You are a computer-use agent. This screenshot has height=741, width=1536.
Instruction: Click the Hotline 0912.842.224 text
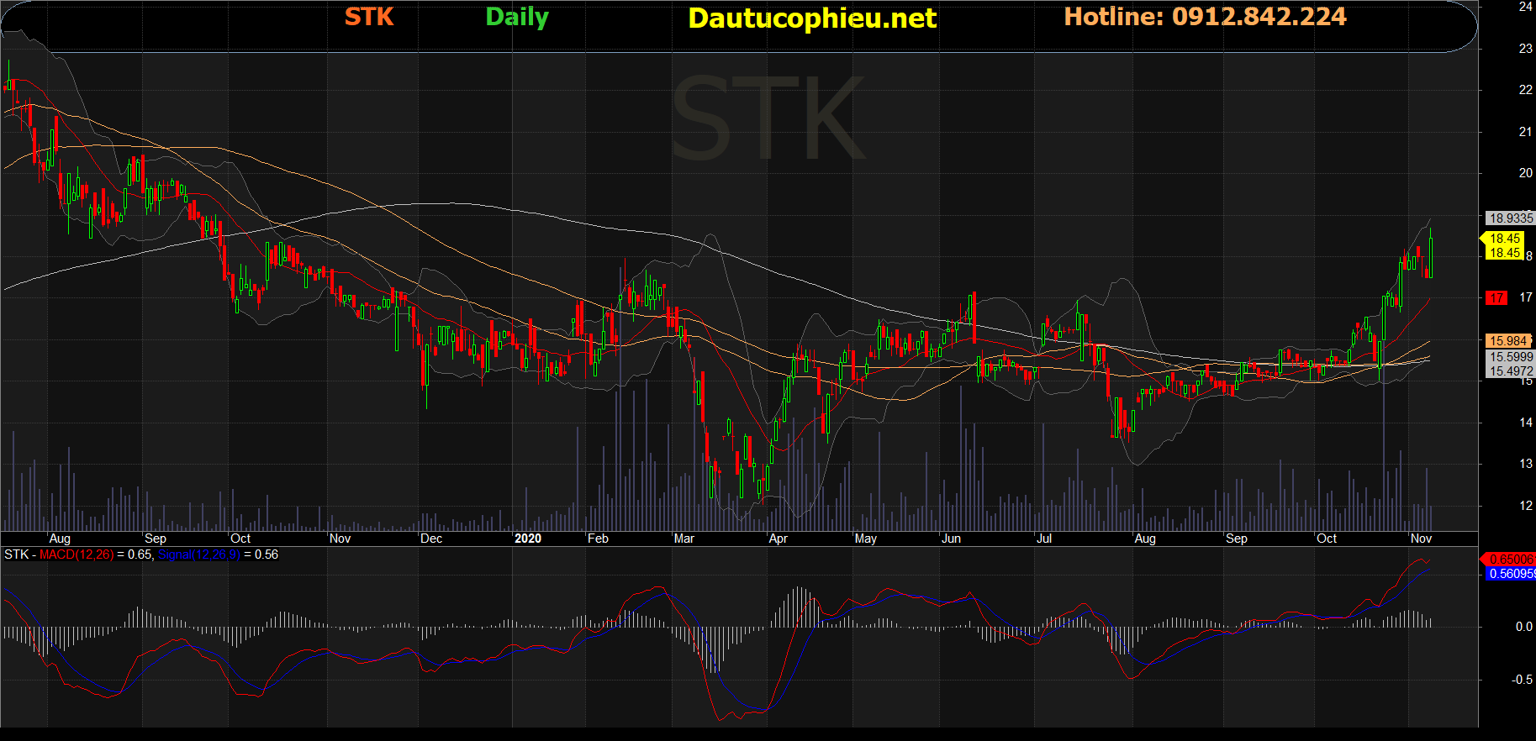pos(1205,17)
